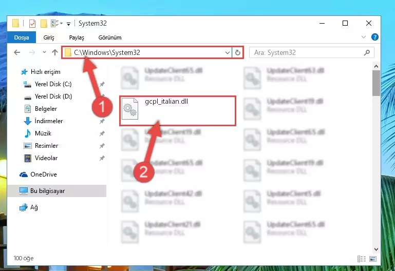The image size is (395, 271).
Task: Select OneDrive in the navigation pane
Action: pyautogui.click(x=43, y=175)
